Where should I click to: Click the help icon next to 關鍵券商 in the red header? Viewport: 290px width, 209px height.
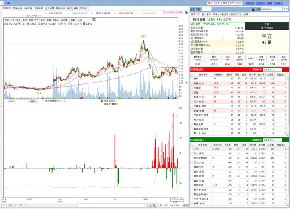point(250,70)
